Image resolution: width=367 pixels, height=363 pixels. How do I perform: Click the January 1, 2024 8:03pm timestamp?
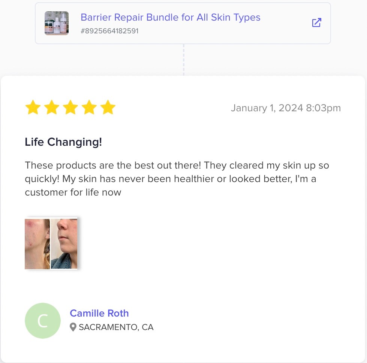(x=286, y=108)
